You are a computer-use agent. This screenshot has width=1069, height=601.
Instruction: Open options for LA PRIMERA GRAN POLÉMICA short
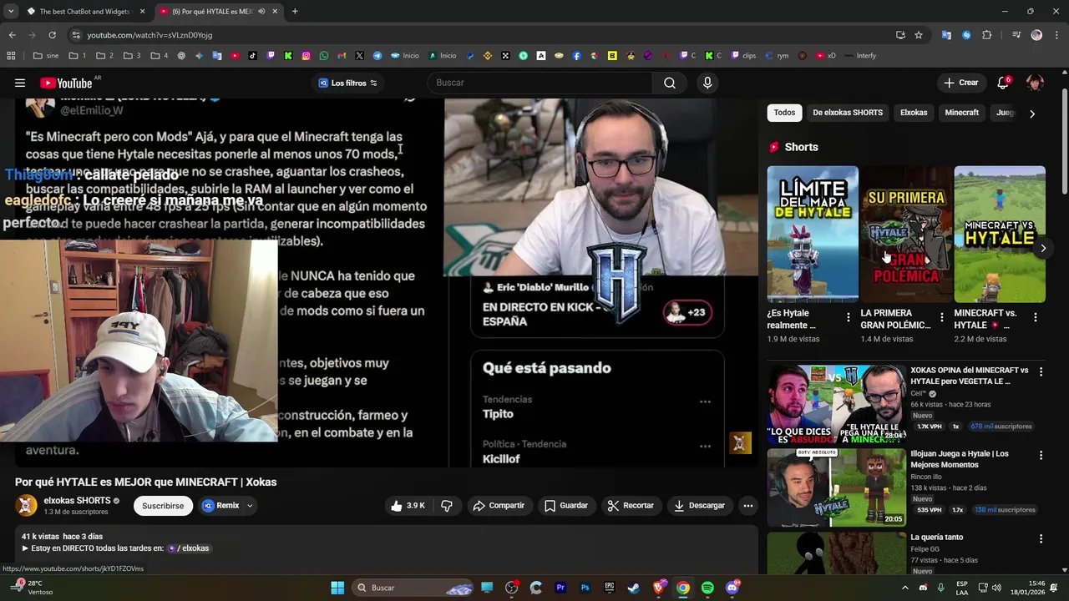[x=941, y=317]
